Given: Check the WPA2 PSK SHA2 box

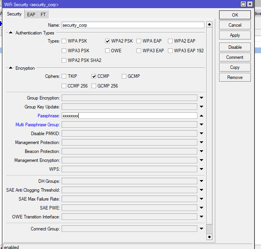Looking at the screenshot, I should [x=64, y=60].
